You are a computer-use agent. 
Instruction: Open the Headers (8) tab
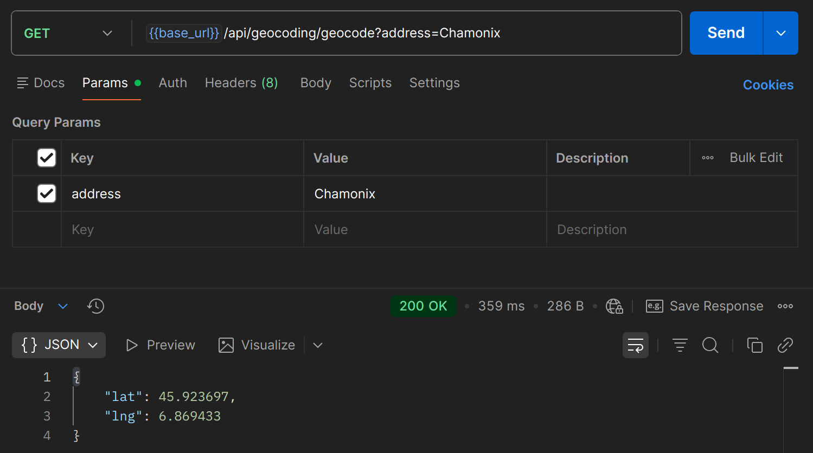[241, 83]
